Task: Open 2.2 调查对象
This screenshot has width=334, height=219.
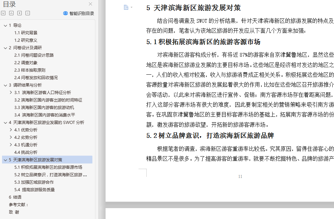Action: (x=26, y=62)
